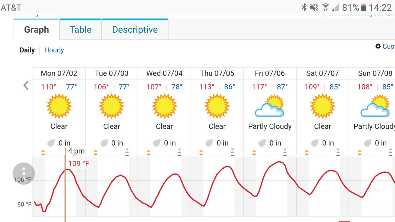Click the temperature curve peak on Friday

coord(279,162)
